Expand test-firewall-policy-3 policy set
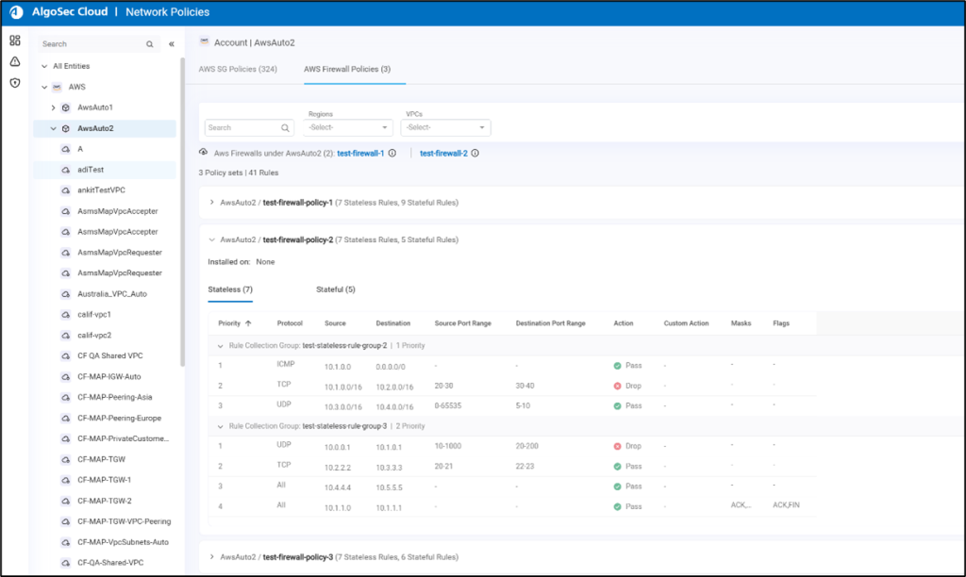Viewport: 966px width, 577px height. tap(211, 557)
